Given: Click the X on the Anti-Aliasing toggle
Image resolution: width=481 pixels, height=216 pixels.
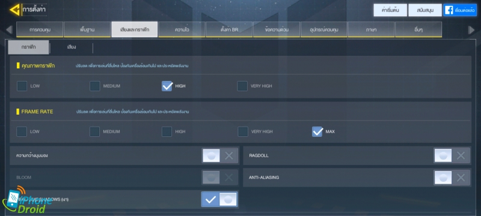Looking at the screenshot, I should (x=461, y=178).
